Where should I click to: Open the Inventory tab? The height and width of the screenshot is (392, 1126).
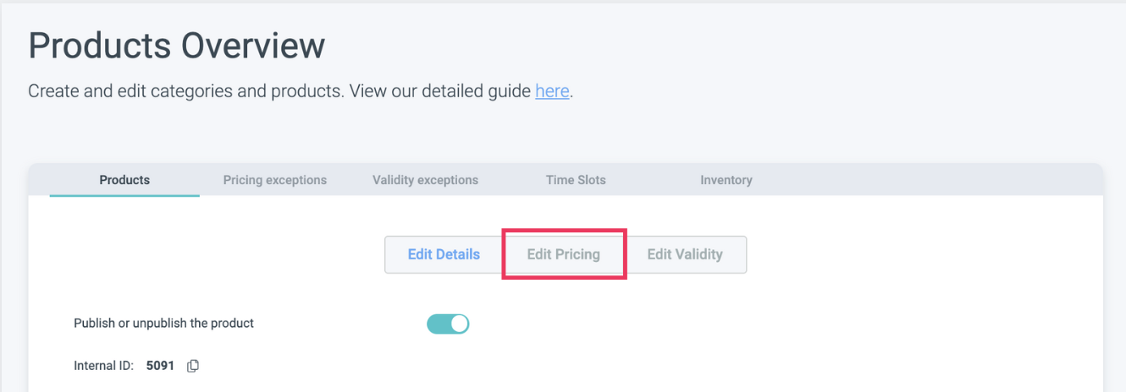pos(726,180)
